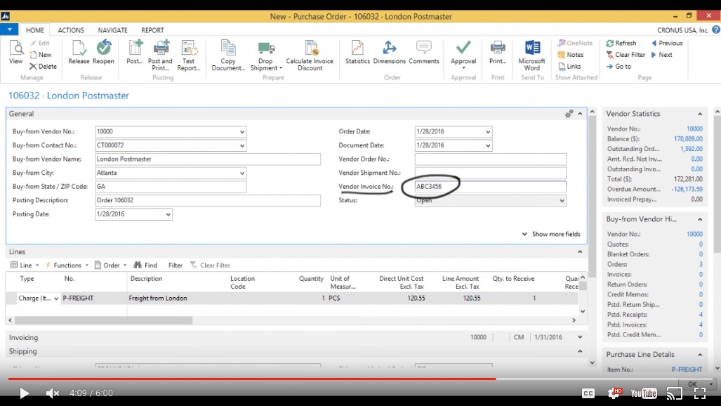Open the Buy-from Contact No. dropdown
Image resolution: width=721 pixels, height=406 pixels.
(242, 145)
